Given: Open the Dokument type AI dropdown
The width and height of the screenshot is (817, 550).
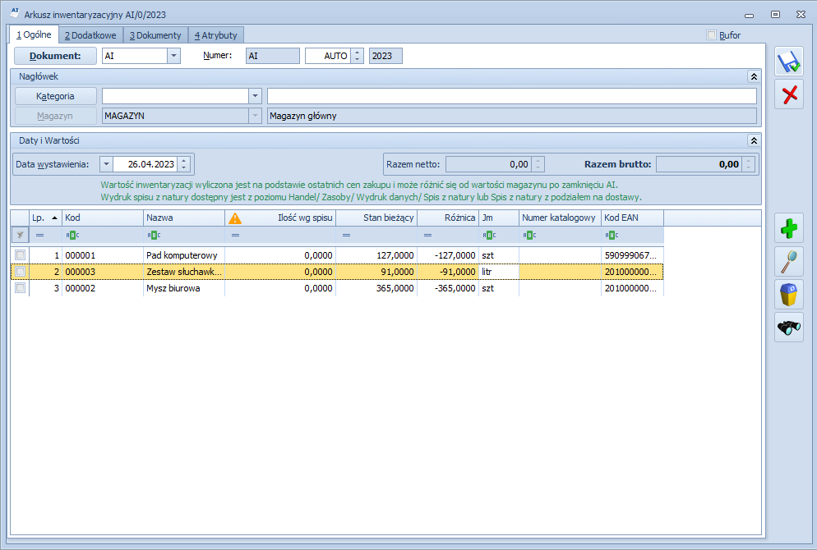Looking at the screenshot, I should [x=173, y=56].
